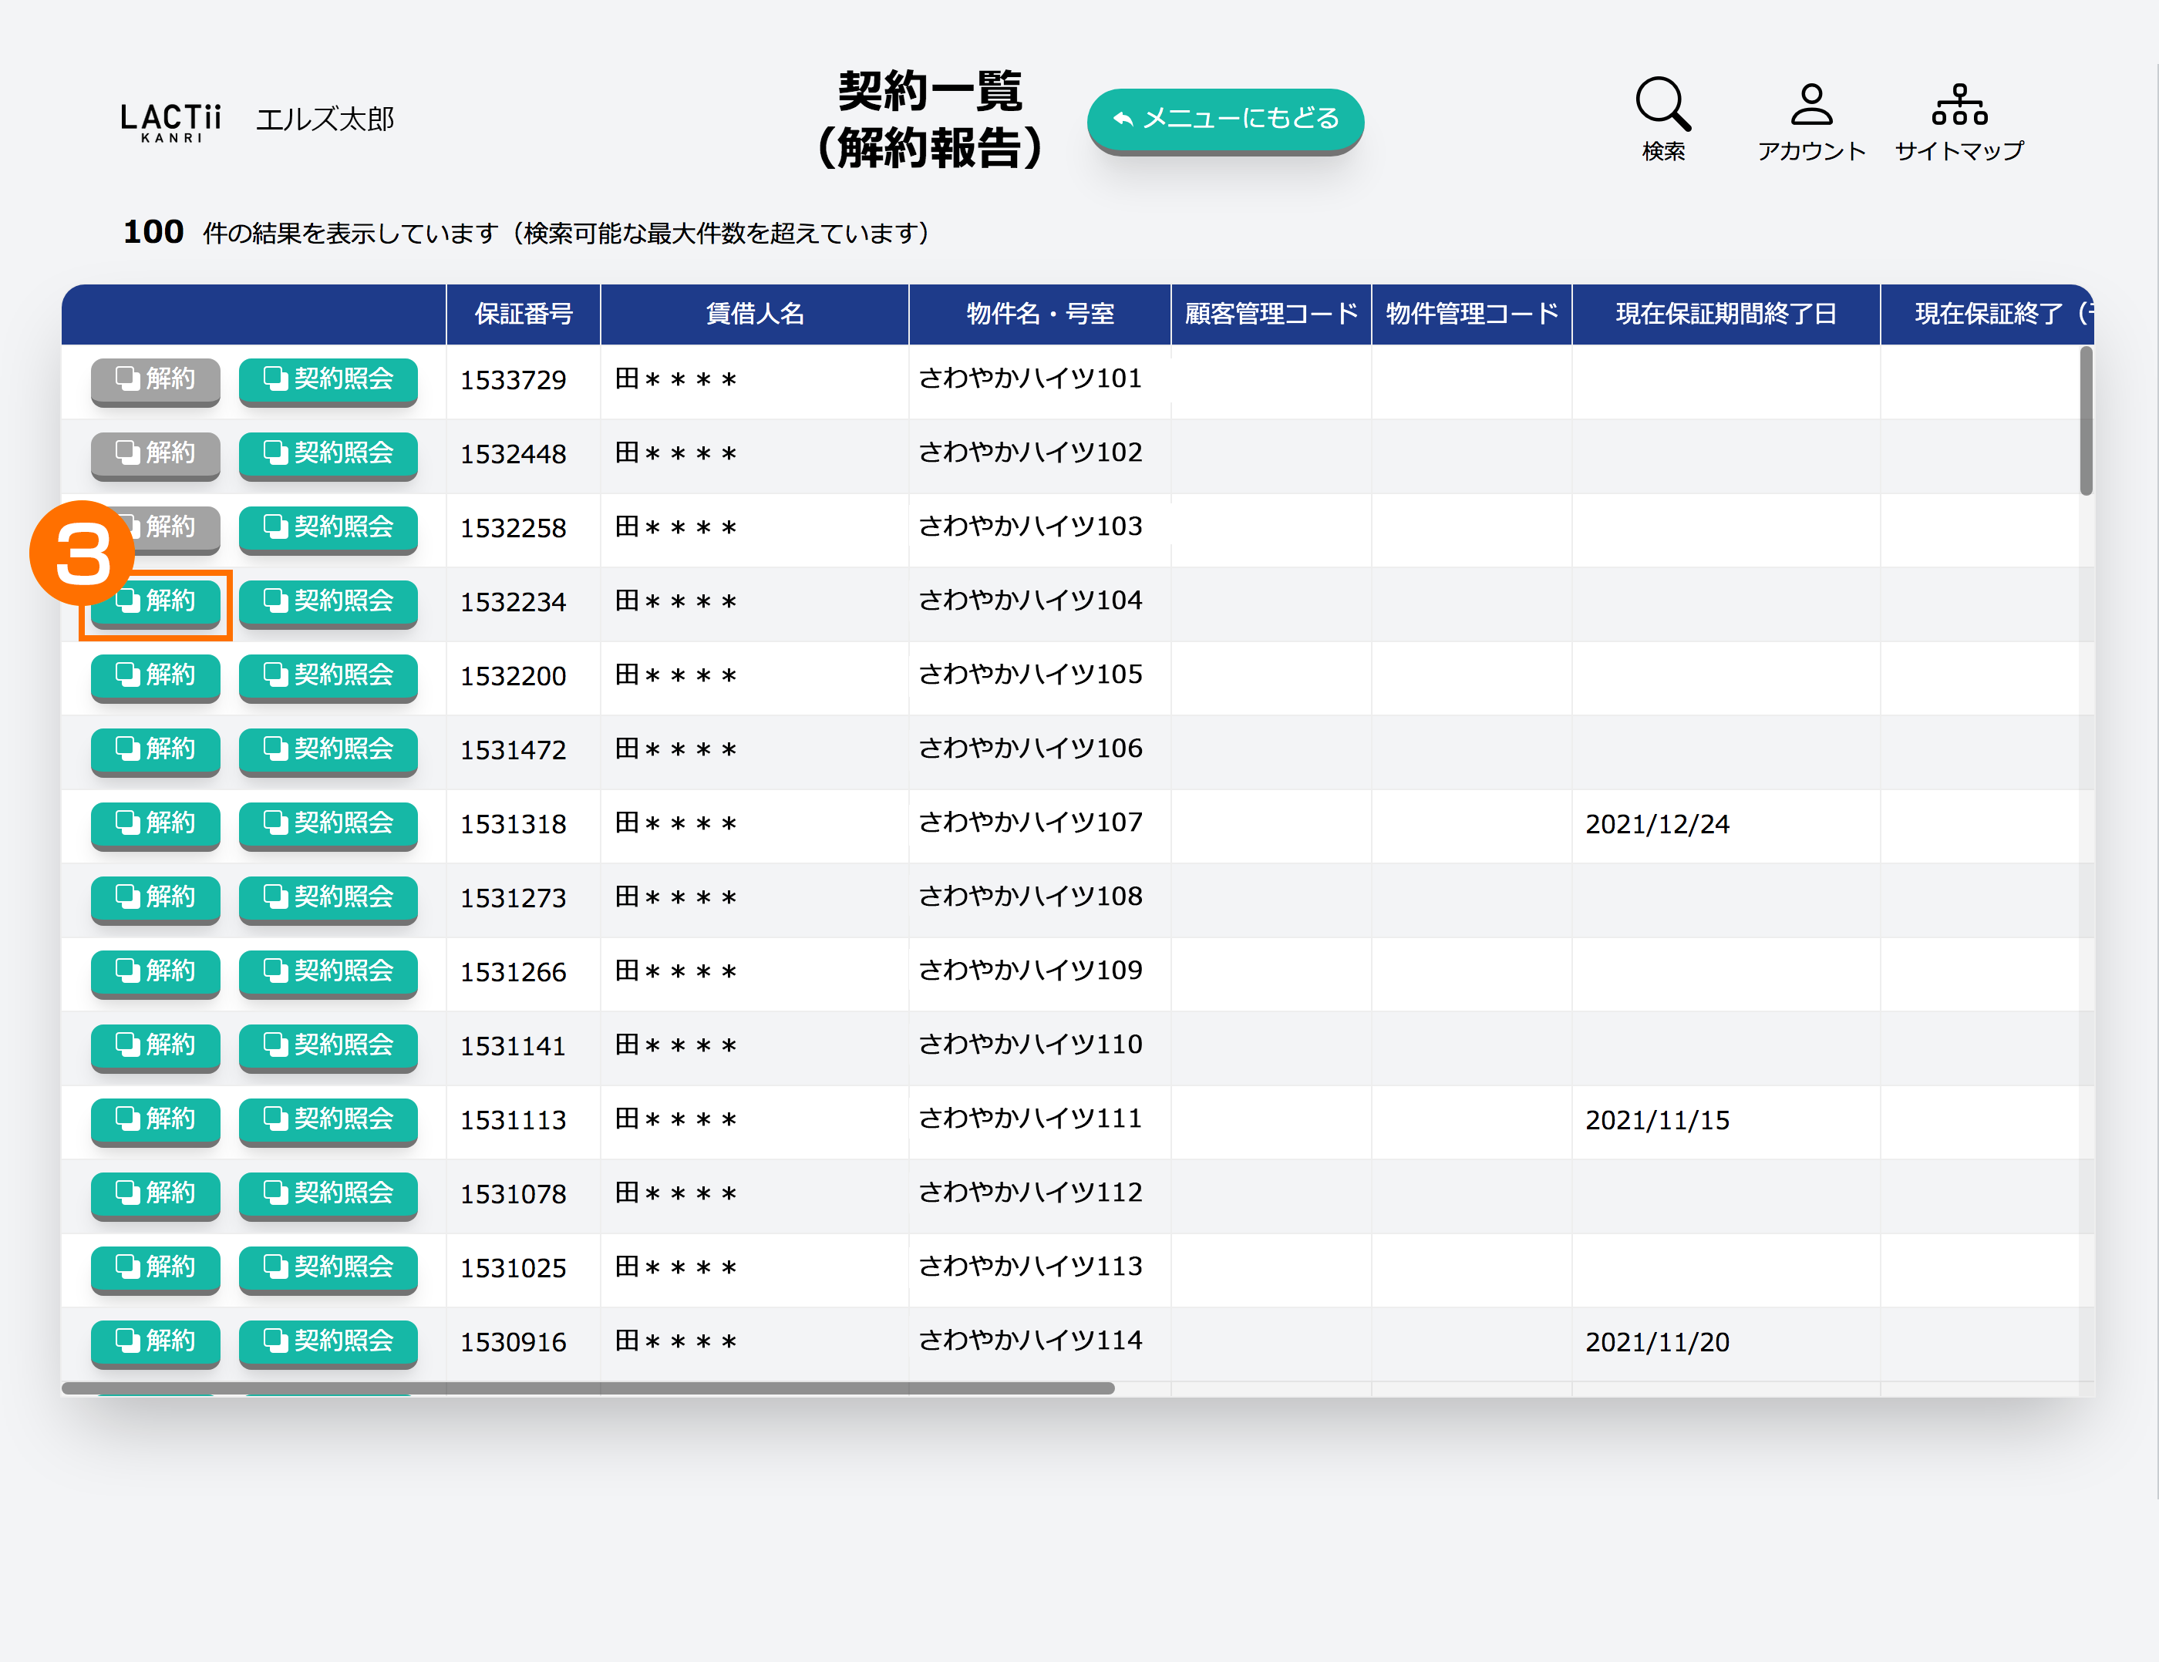Select the 2021/12/24 date cell

1657,824
